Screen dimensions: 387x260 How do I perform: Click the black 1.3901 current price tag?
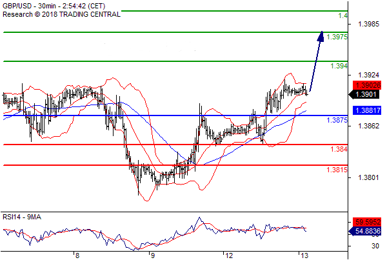[x=364, y=94]
